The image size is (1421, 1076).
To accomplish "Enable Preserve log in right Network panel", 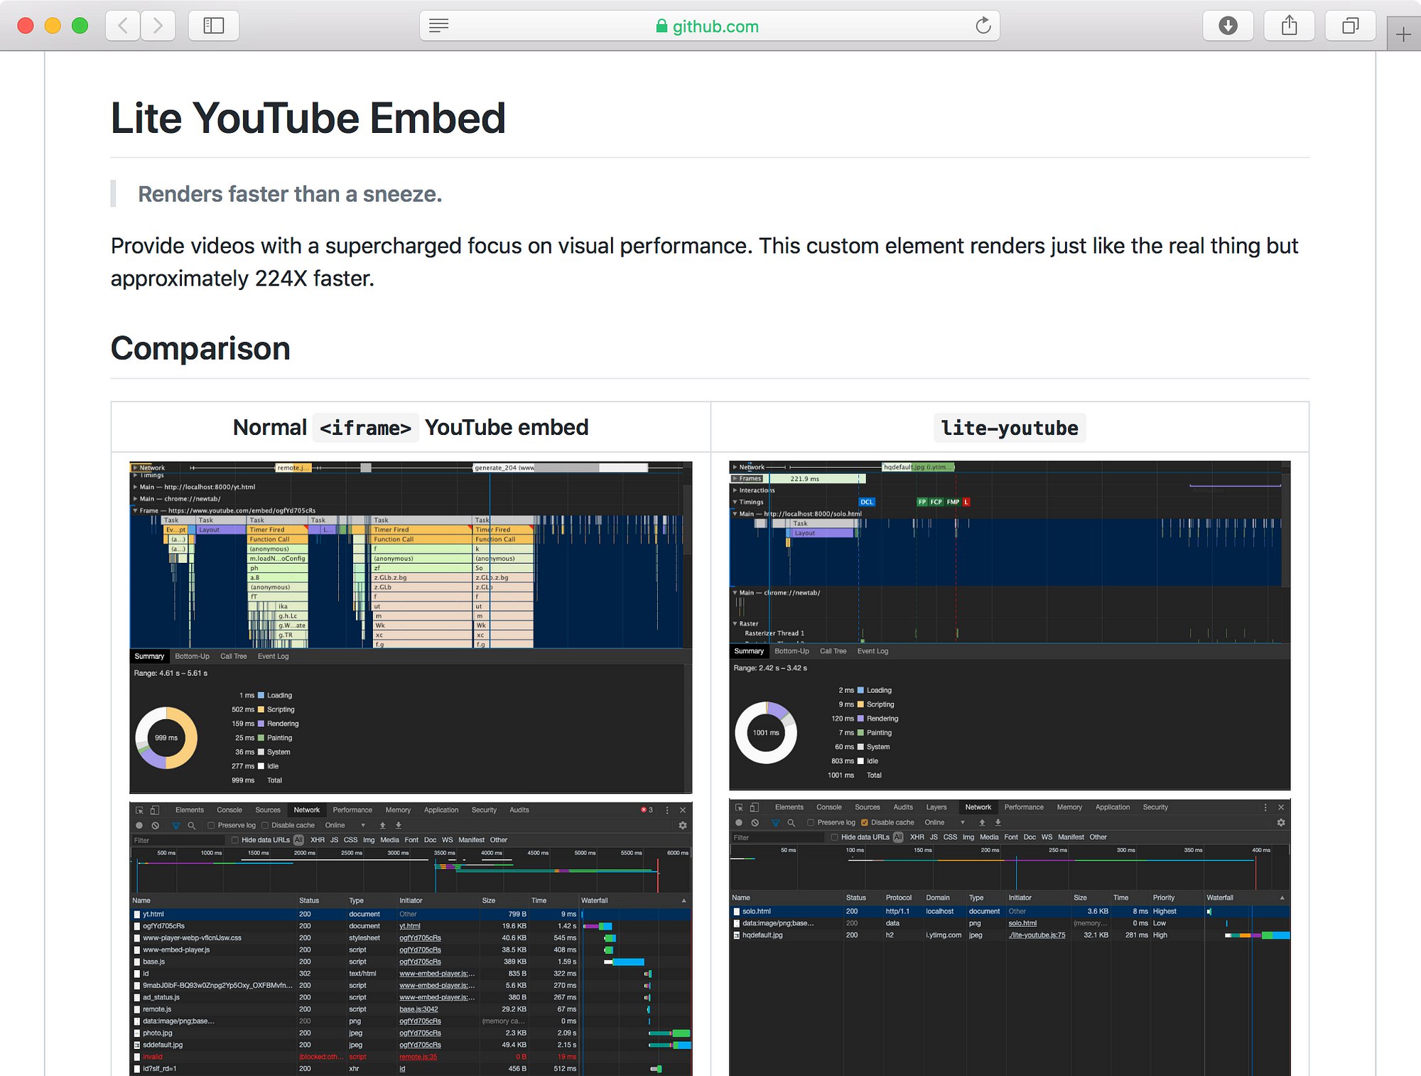I will 811,822.
